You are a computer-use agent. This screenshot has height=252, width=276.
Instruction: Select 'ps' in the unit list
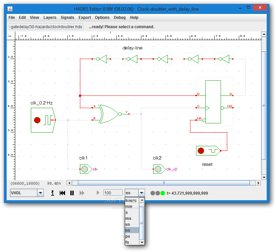coord(132,236)
